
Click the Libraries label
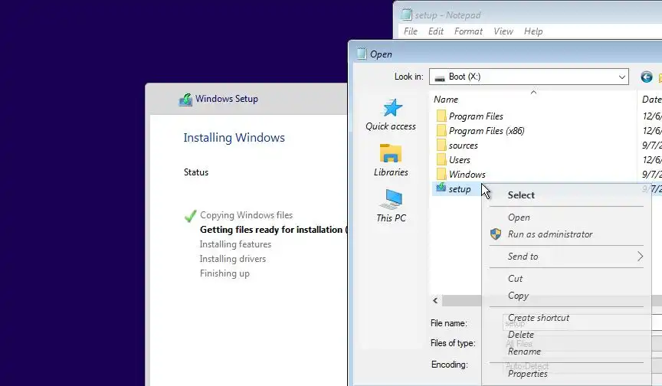pyautogui.click(x=391, y=172)
